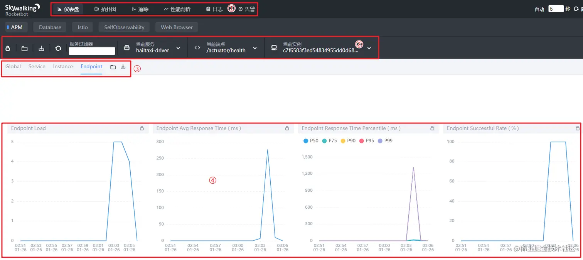Select the SelfObservability dashboard group
Image resolution: width=583 pixels, height=260 pixels.
point(124,27)
